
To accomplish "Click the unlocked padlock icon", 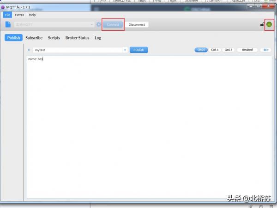I will click(x=262, y=24).
